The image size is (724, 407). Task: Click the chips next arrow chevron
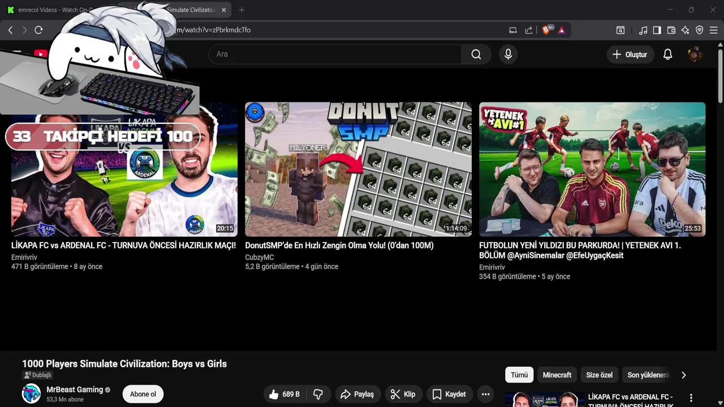(x=684, y=375)
